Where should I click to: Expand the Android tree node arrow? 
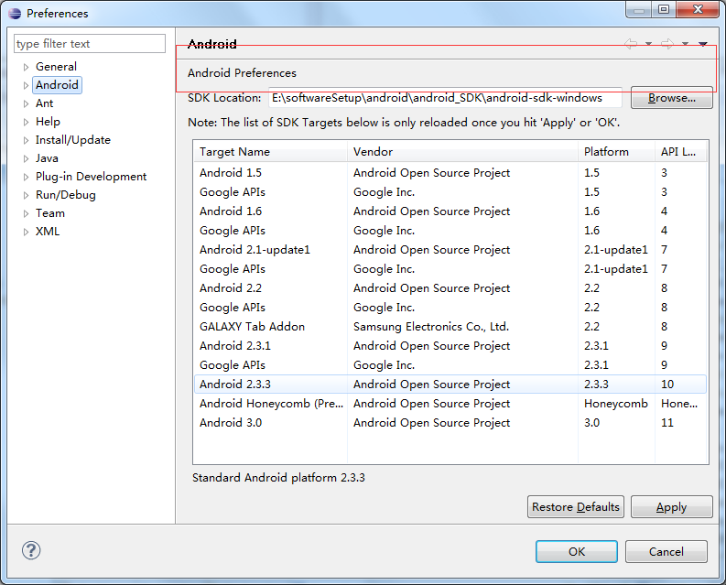coord(26,85)
